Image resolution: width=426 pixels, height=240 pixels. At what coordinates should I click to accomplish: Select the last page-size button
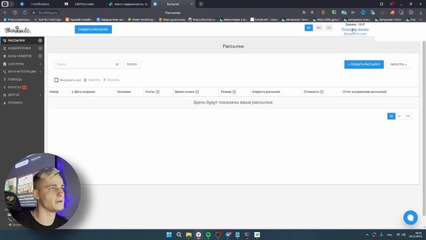click(407, 116)
